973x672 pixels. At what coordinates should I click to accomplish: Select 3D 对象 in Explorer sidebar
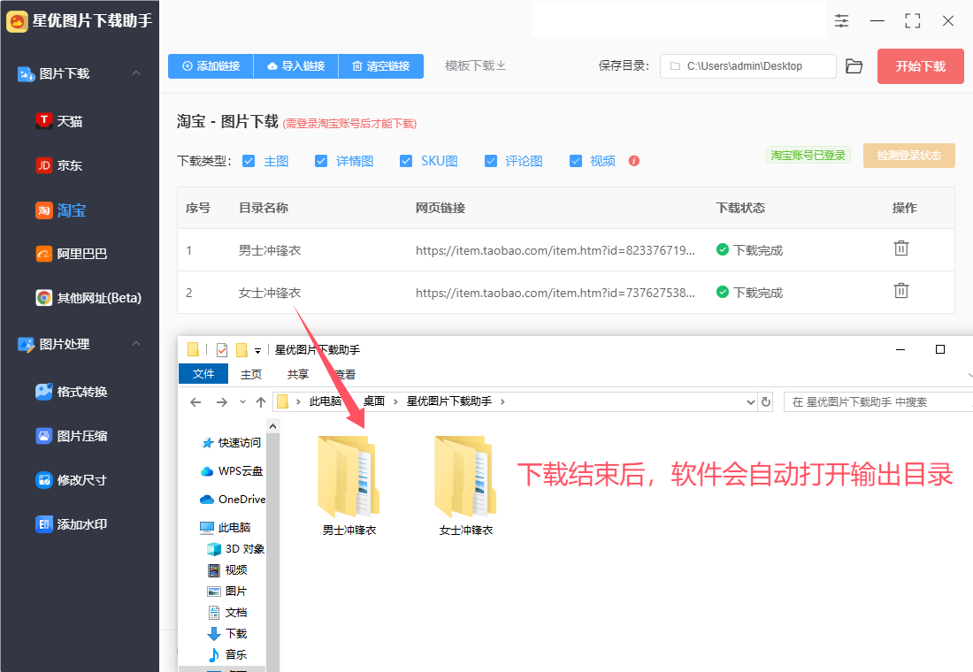click(236, 549)
